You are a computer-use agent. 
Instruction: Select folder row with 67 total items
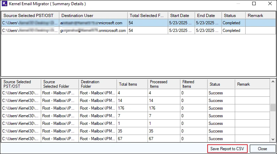(136, 138)
